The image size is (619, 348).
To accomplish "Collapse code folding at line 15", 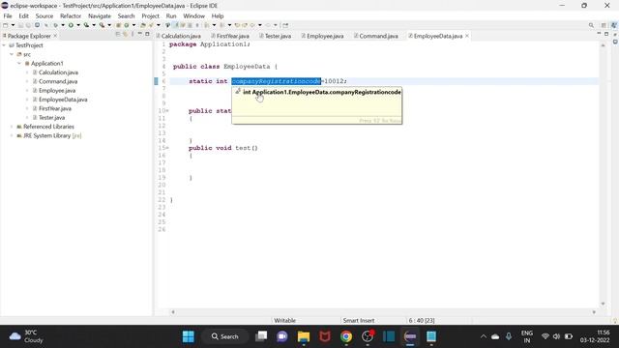I will point(167,148).
